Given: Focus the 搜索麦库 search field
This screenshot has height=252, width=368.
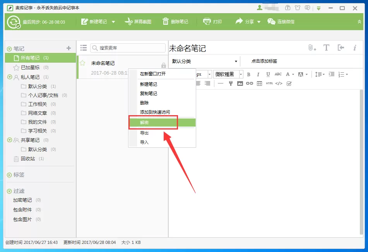Looking at the screenshot, I should tap(128, 48).
